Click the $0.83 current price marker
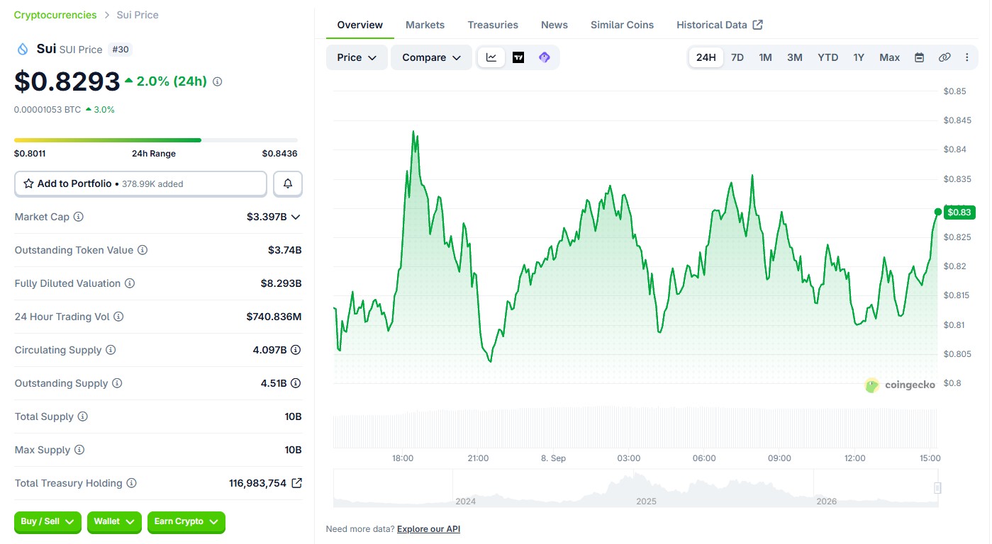992x544 pixels. pyautogui.click(x=959, y=212)
